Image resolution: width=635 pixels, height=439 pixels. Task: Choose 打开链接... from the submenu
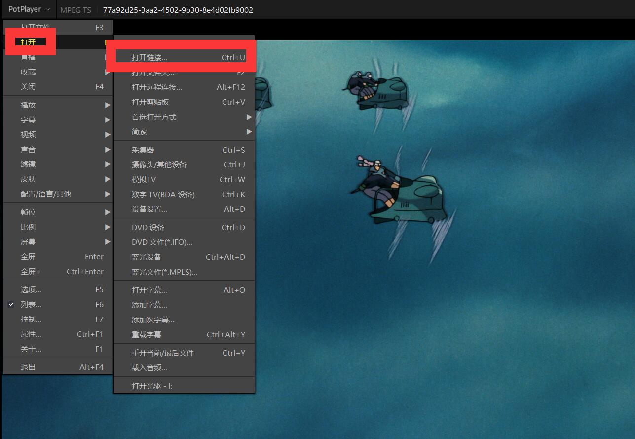[184, 57]
